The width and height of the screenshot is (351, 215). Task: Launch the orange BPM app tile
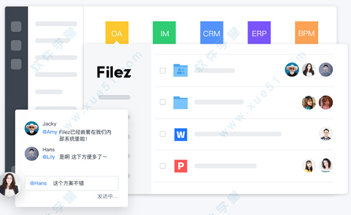[307, 33]
